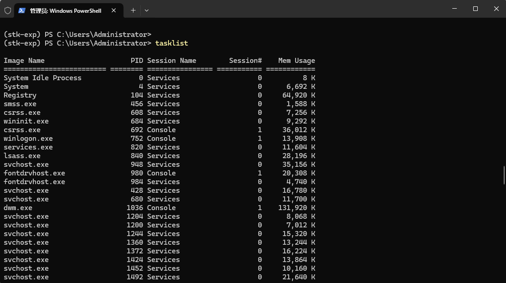Click the PowerShell icon on the tab
506x283 pixels.
click(22, 10)
